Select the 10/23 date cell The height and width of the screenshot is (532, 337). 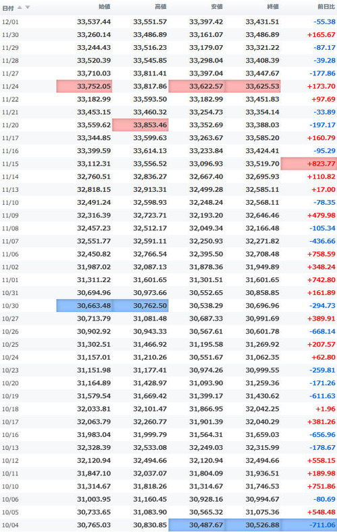10,370
